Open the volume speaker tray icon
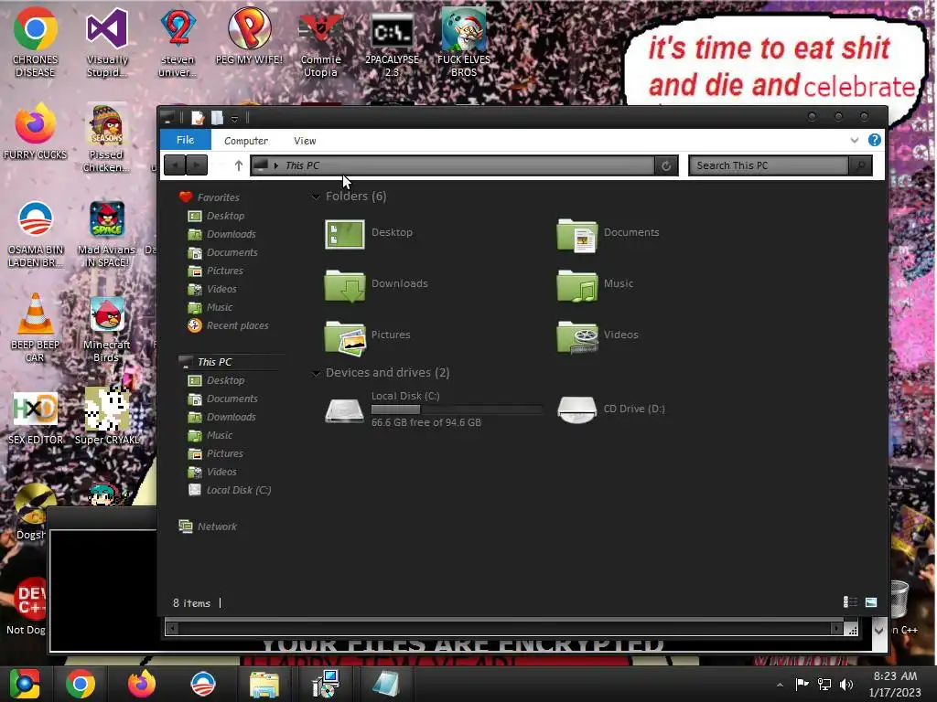Image resolution: width=937 pixels, height=702 pixels. click(846, 685)
